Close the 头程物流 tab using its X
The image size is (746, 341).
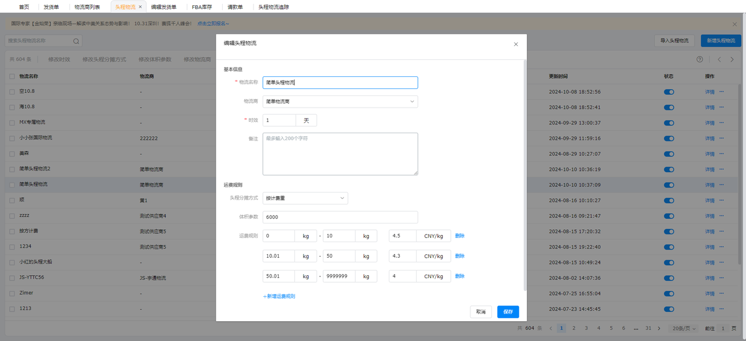tap(140, 7)
